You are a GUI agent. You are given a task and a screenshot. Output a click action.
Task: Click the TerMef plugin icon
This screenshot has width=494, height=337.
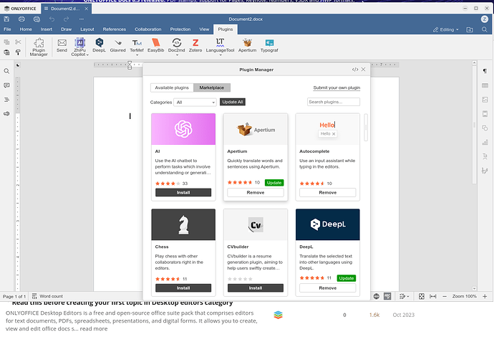137,44
